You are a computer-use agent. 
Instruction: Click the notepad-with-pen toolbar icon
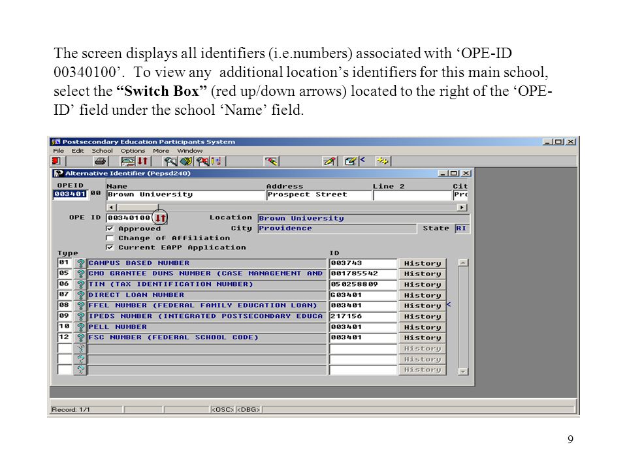[x=350, y=161]
